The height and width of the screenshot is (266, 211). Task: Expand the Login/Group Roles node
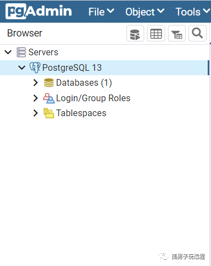35,98
